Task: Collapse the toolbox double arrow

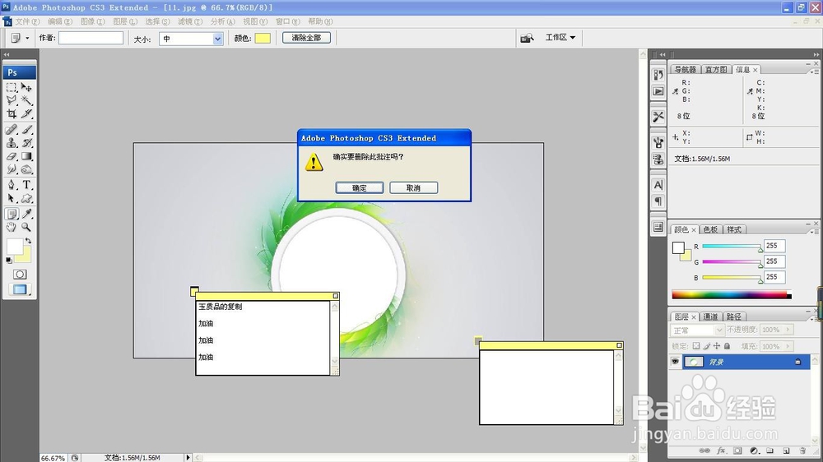Action: pyautogui.click(x=7, y=54)
